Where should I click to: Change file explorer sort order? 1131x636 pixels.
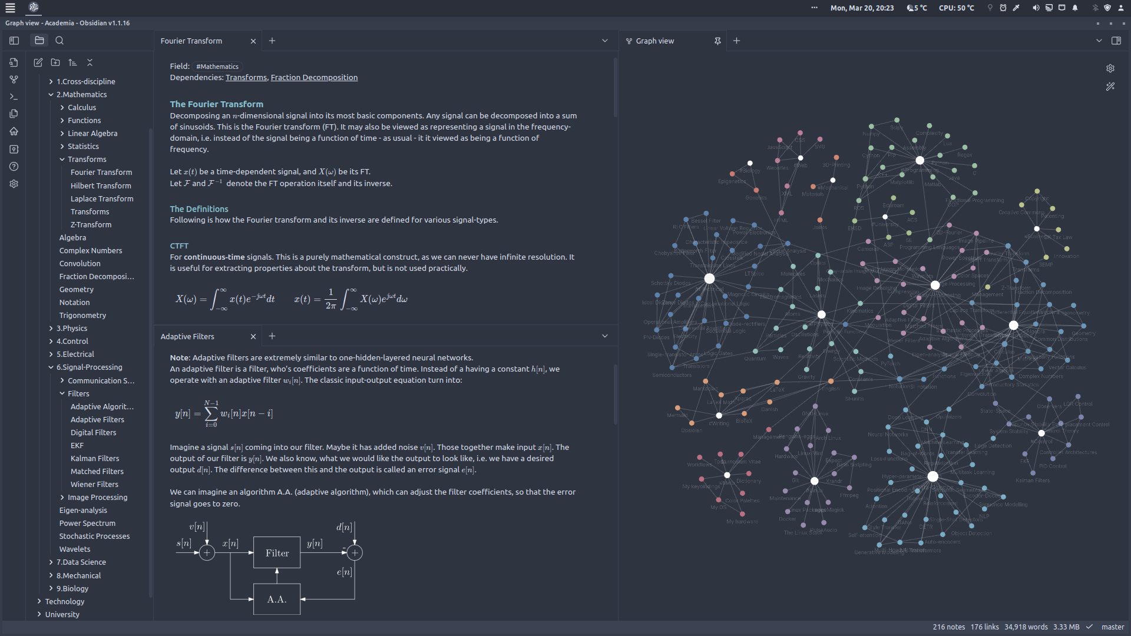click(72, 62)
